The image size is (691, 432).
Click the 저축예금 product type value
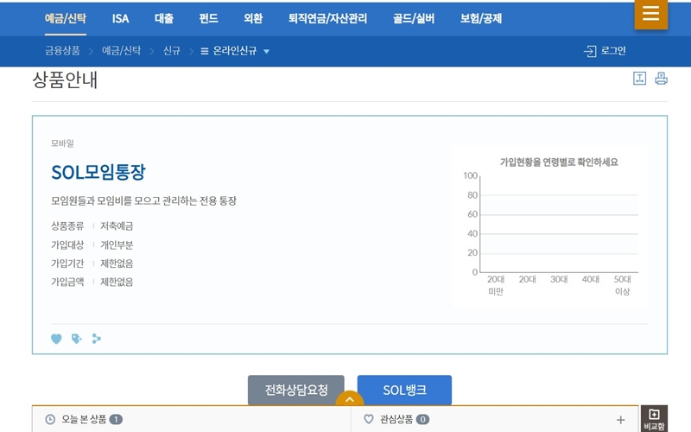[117, 226]
